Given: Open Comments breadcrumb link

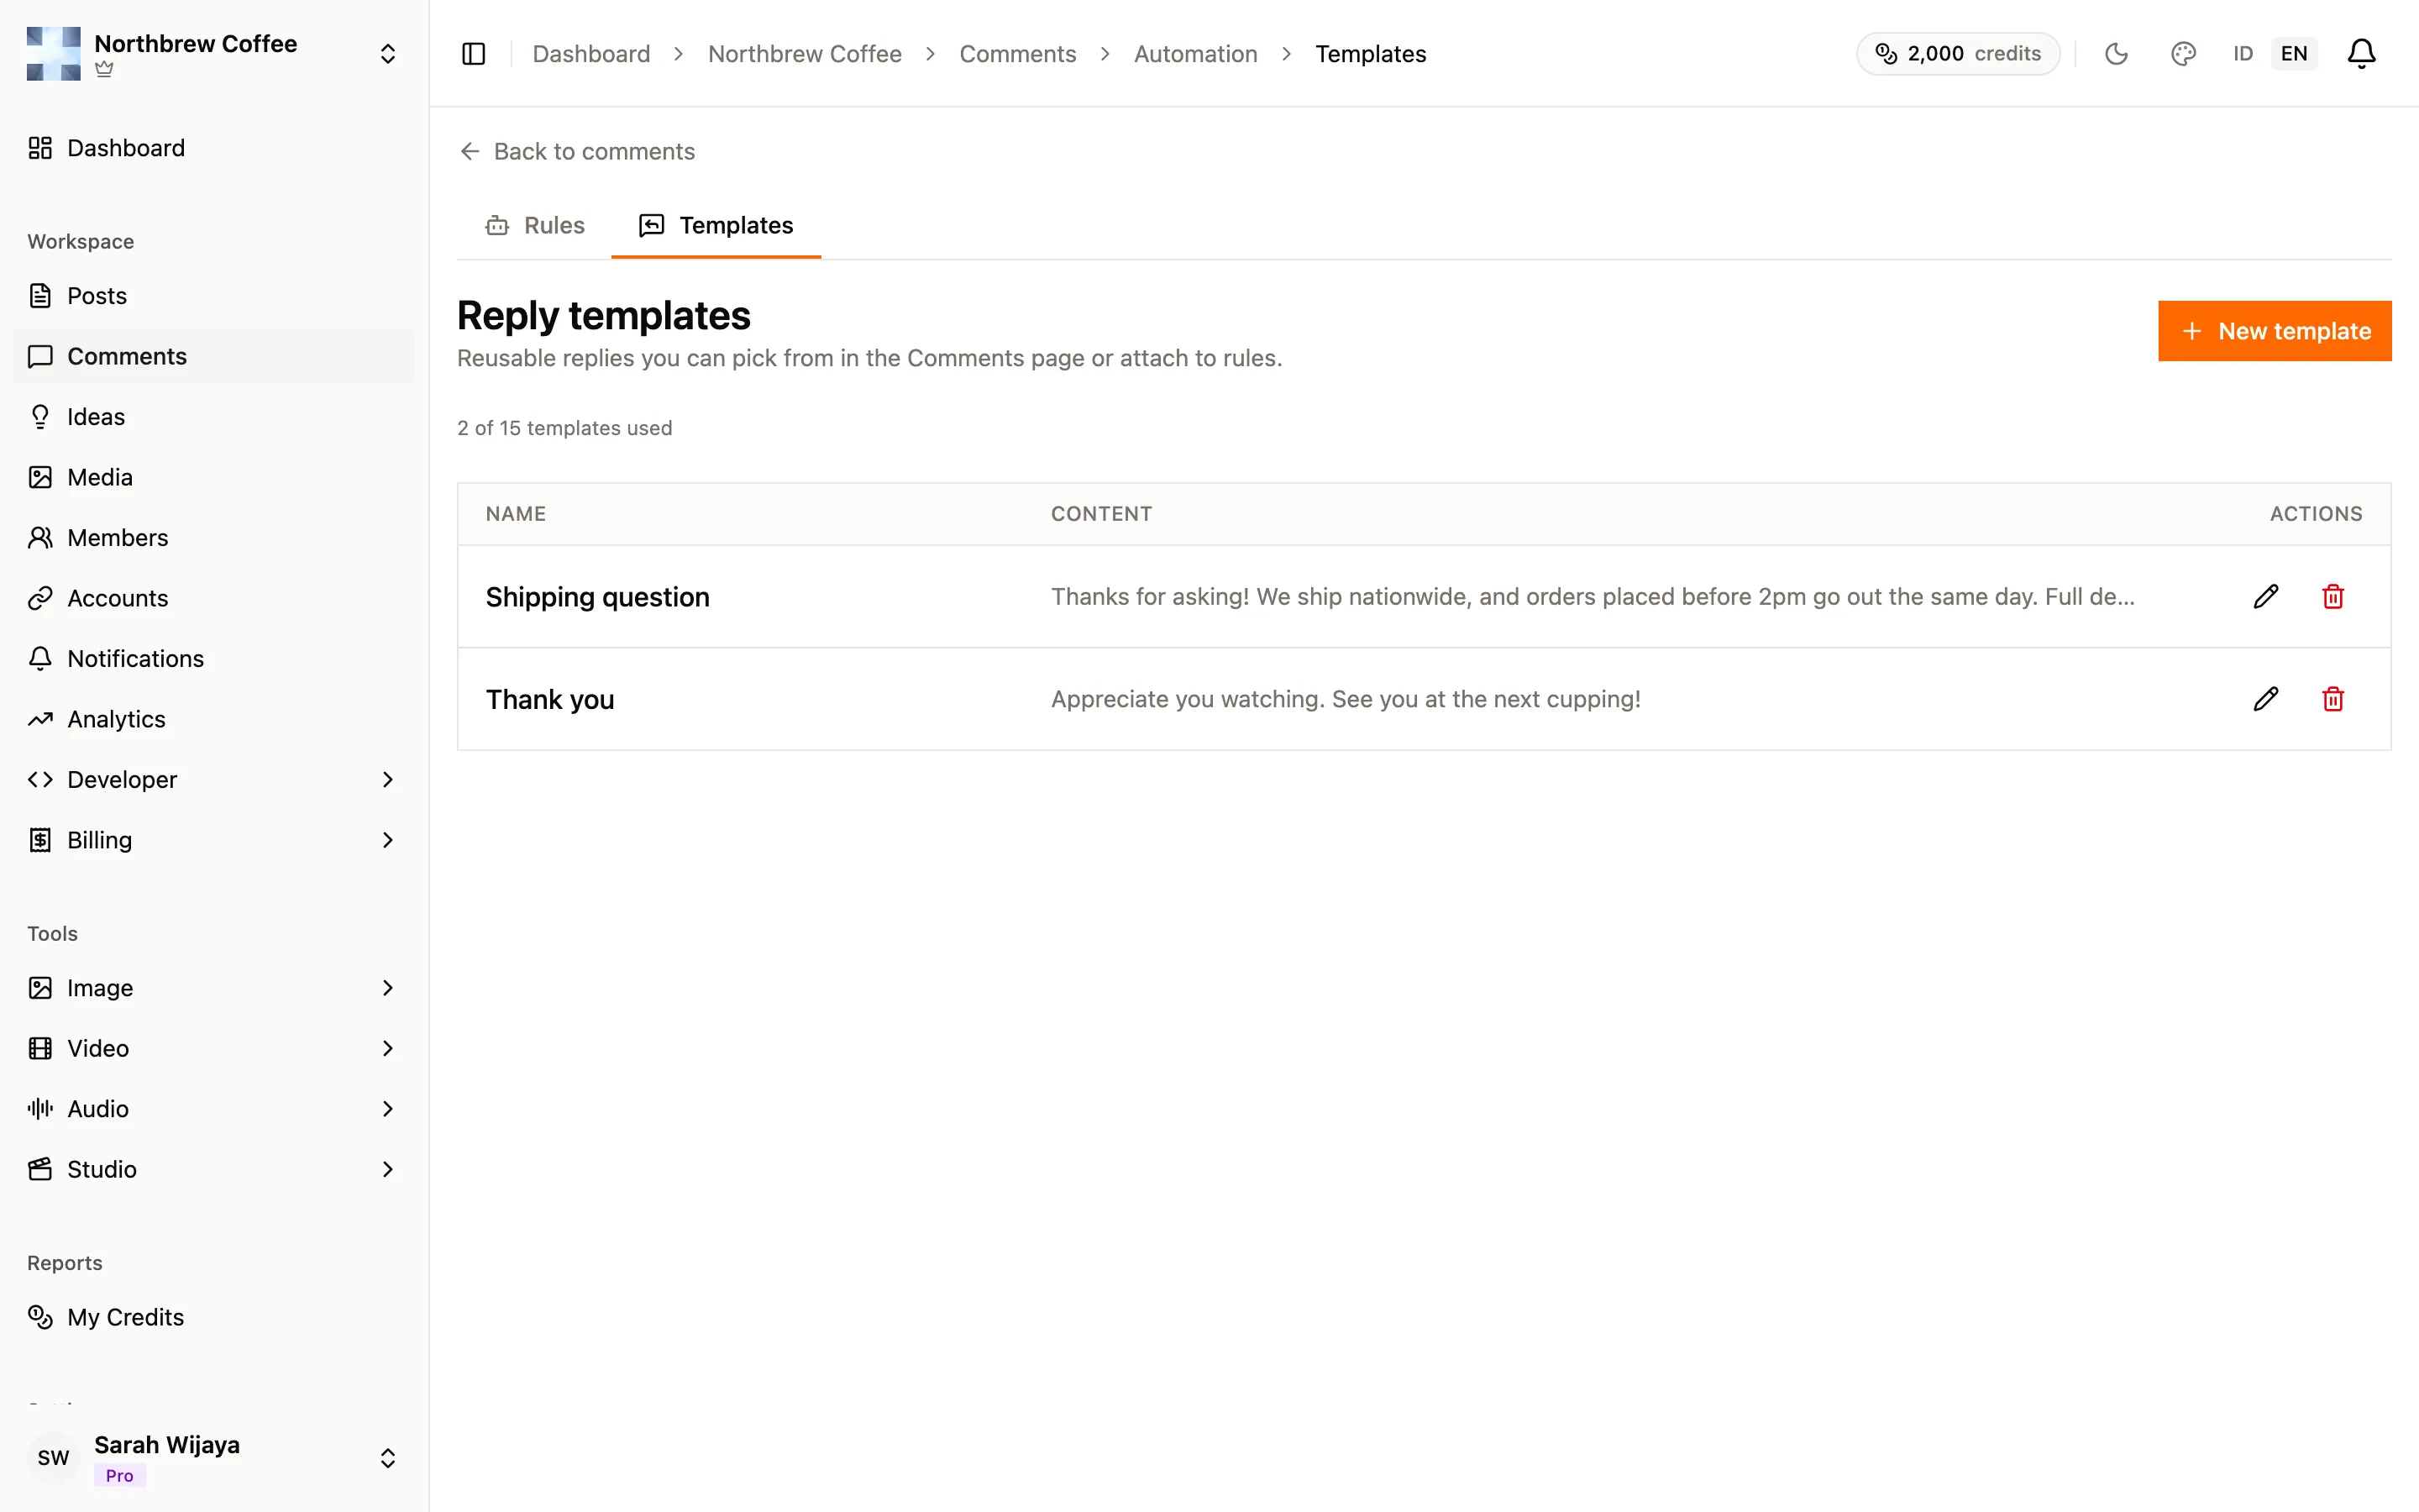Looking at the screenshot, I should pyautogui.click(x=1018, y=54).
